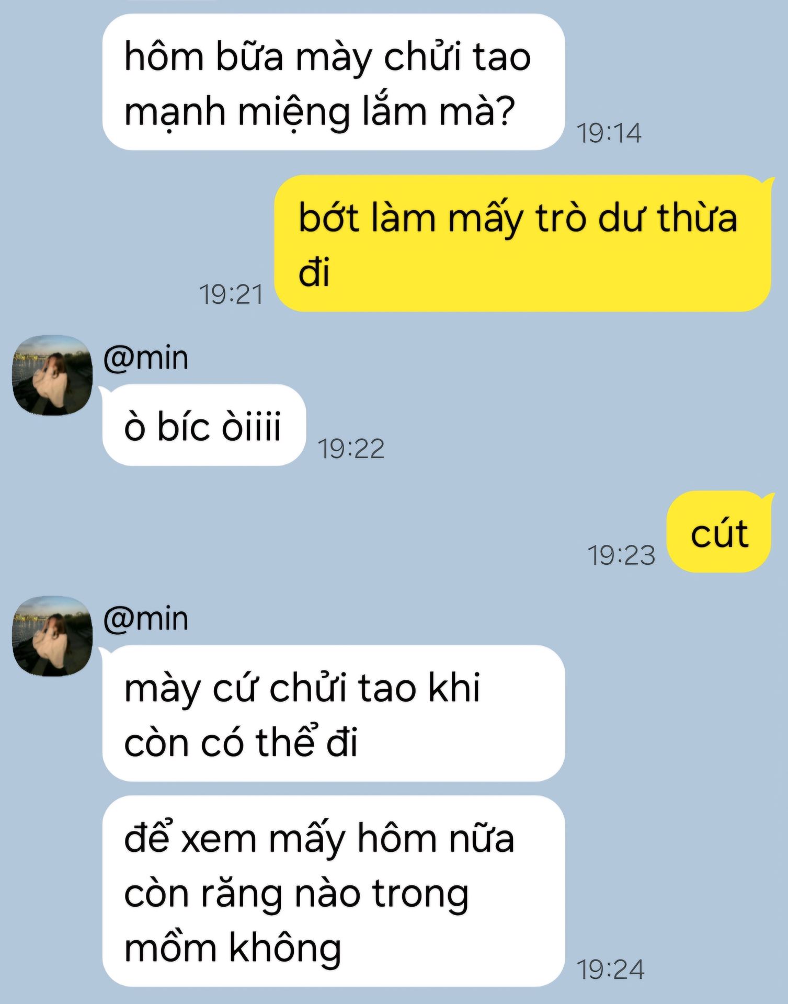Tap the 19:14 timestamp
The width and height of the screenshot is (788, 1004).
[609, 133]
